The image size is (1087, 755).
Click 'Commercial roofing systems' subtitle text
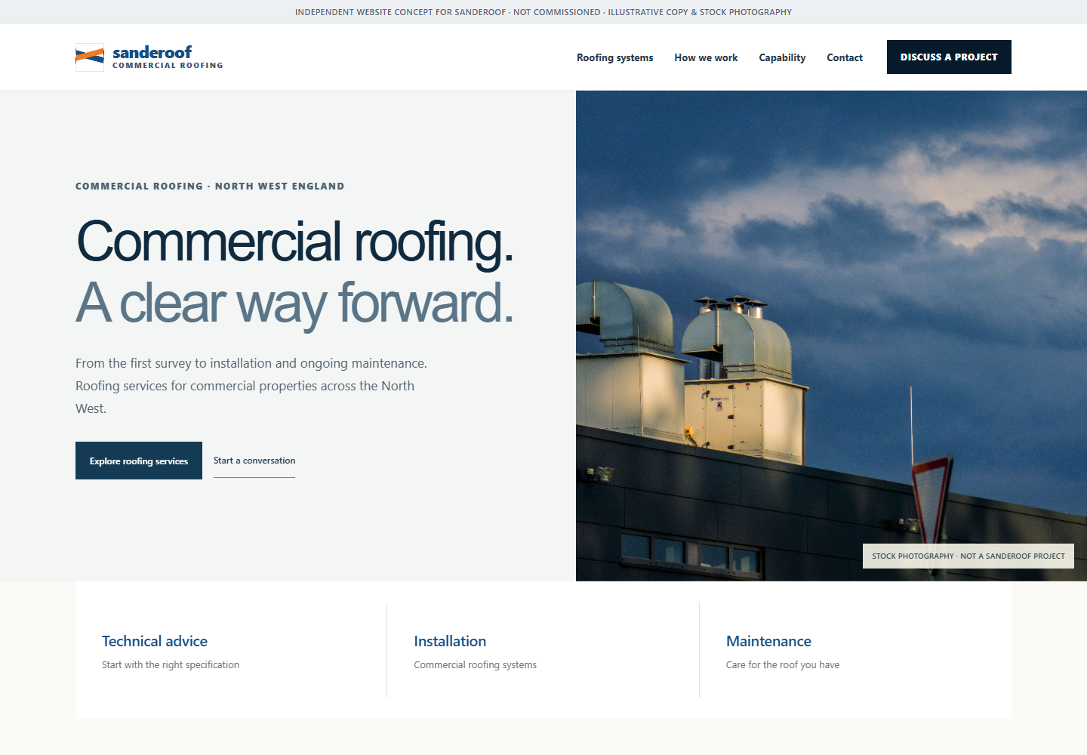476,665
